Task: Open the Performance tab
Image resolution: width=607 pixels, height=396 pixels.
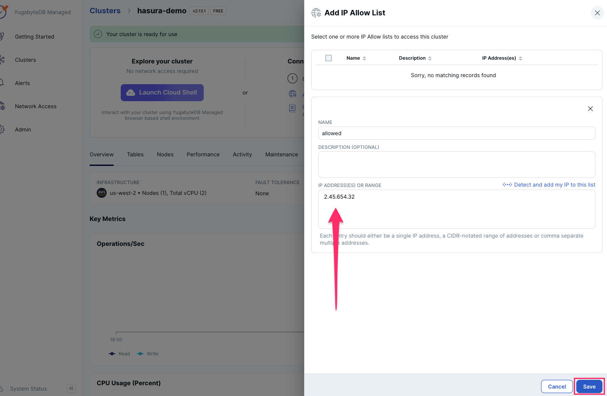Action: 203,155
